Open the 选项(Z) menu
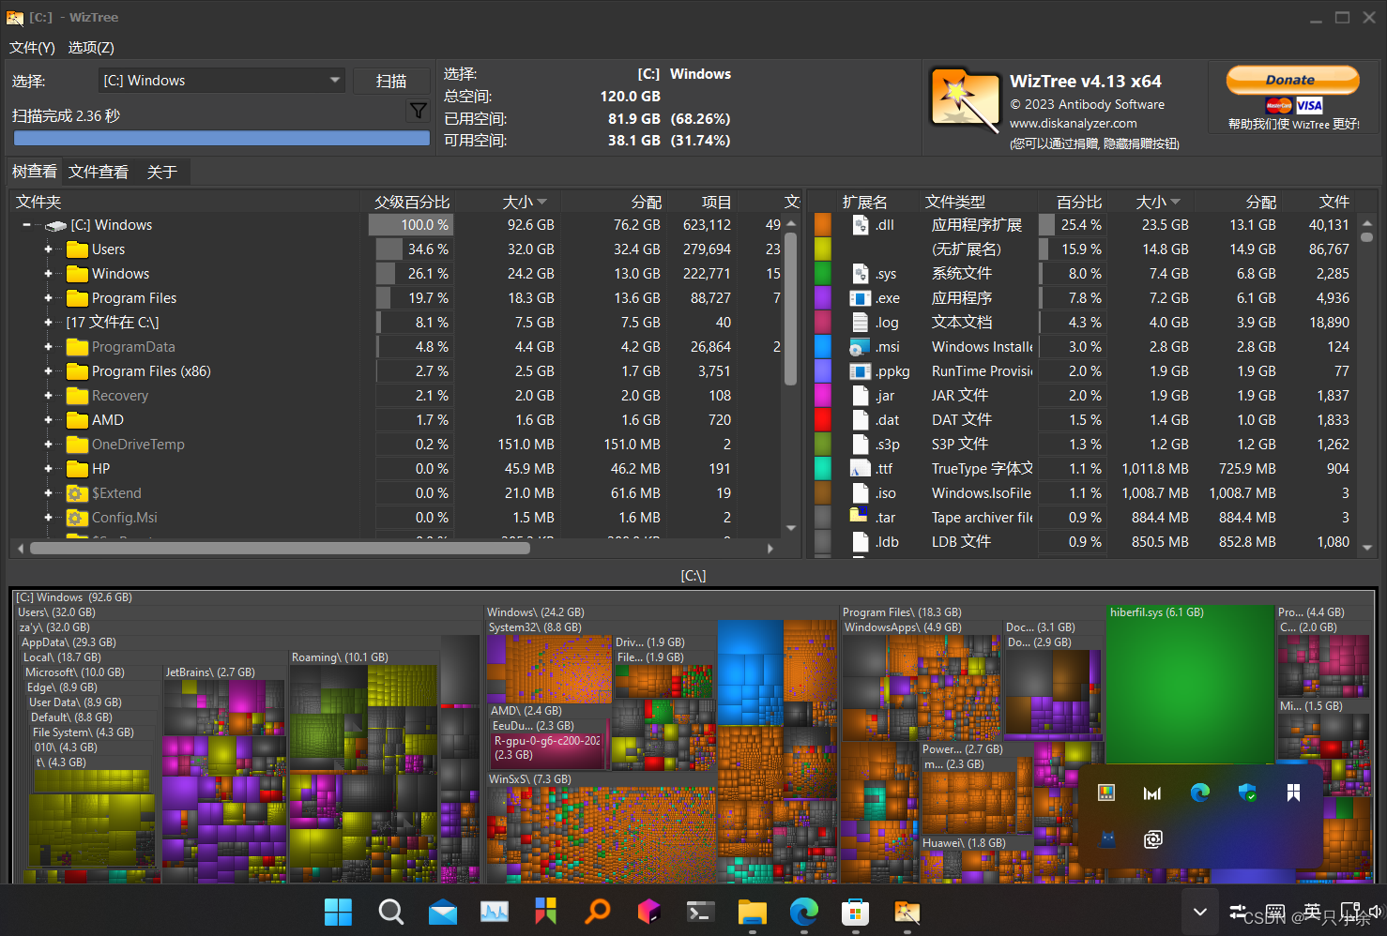 click(91, 47)
